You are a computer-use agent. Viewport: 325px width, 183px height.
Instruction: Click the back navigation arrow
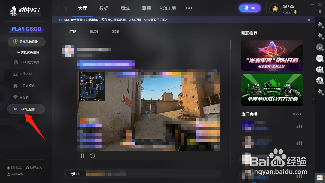click(x=58, y=9)
